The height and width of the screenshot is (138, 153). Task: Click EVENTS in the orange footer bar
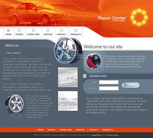pos(52,130)
